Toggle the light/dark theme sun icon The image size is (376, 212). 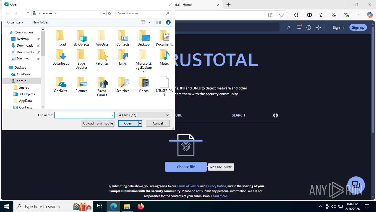pyautogui.click(x=318, y=27)
